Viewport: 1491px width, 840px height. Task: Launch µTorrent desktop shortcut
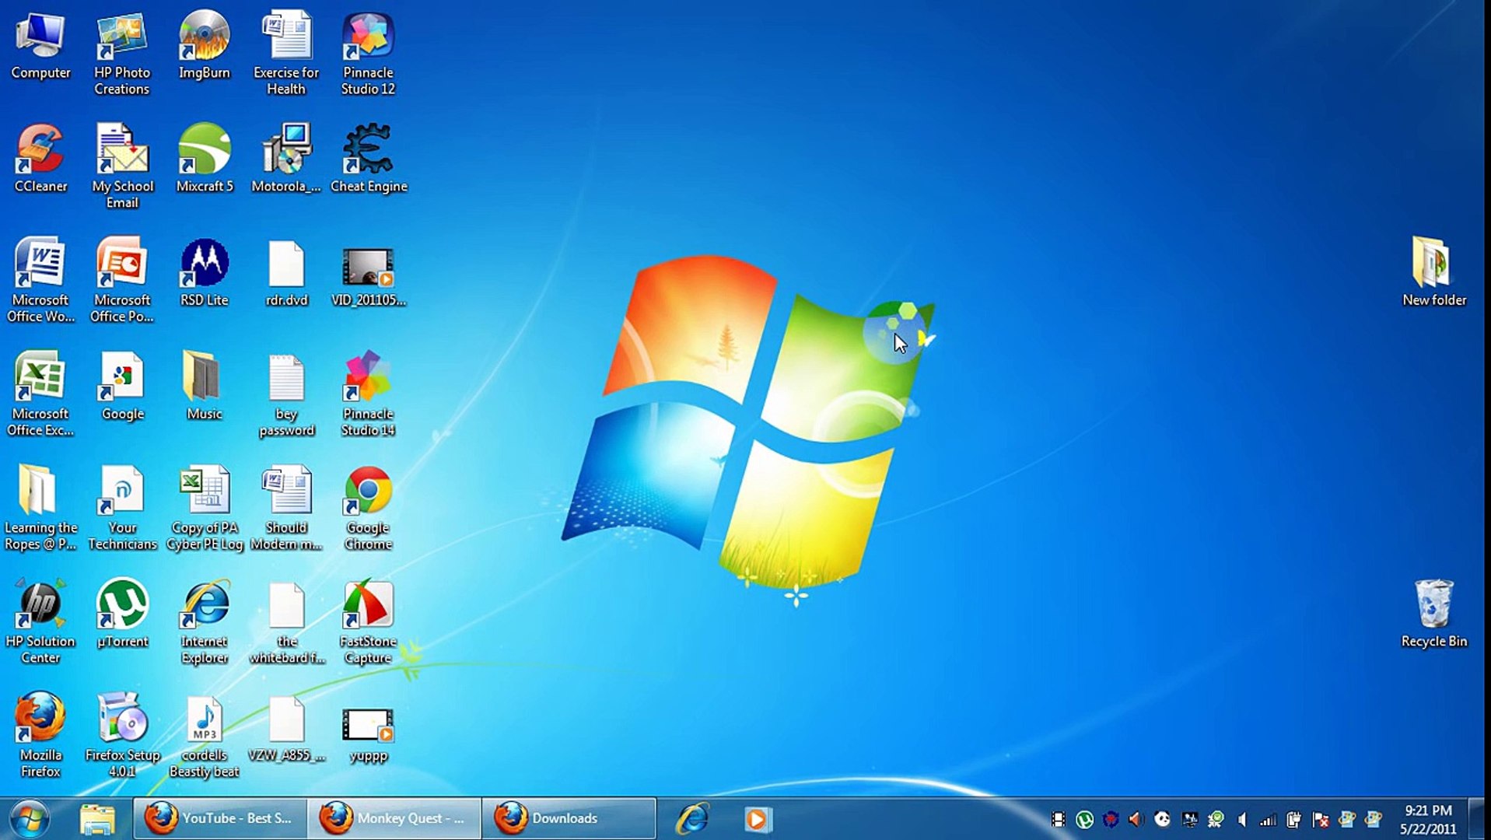tap(122, 614)
